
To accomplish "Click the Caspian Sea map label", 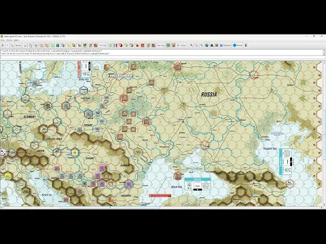I will click(x=270, y=148).
